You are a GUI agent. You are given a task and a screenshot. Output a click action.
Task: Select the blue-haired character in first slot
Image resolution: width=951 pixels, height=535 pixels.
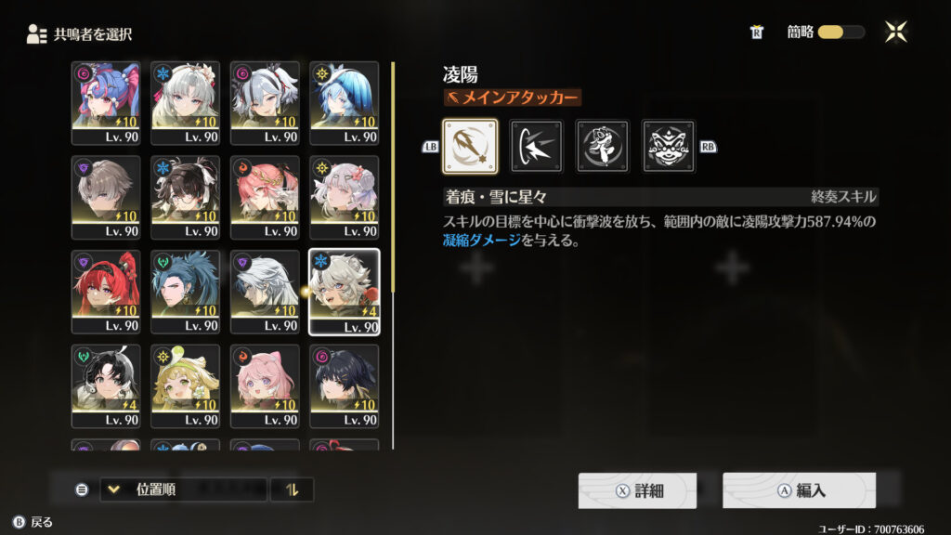click(106, 102)
